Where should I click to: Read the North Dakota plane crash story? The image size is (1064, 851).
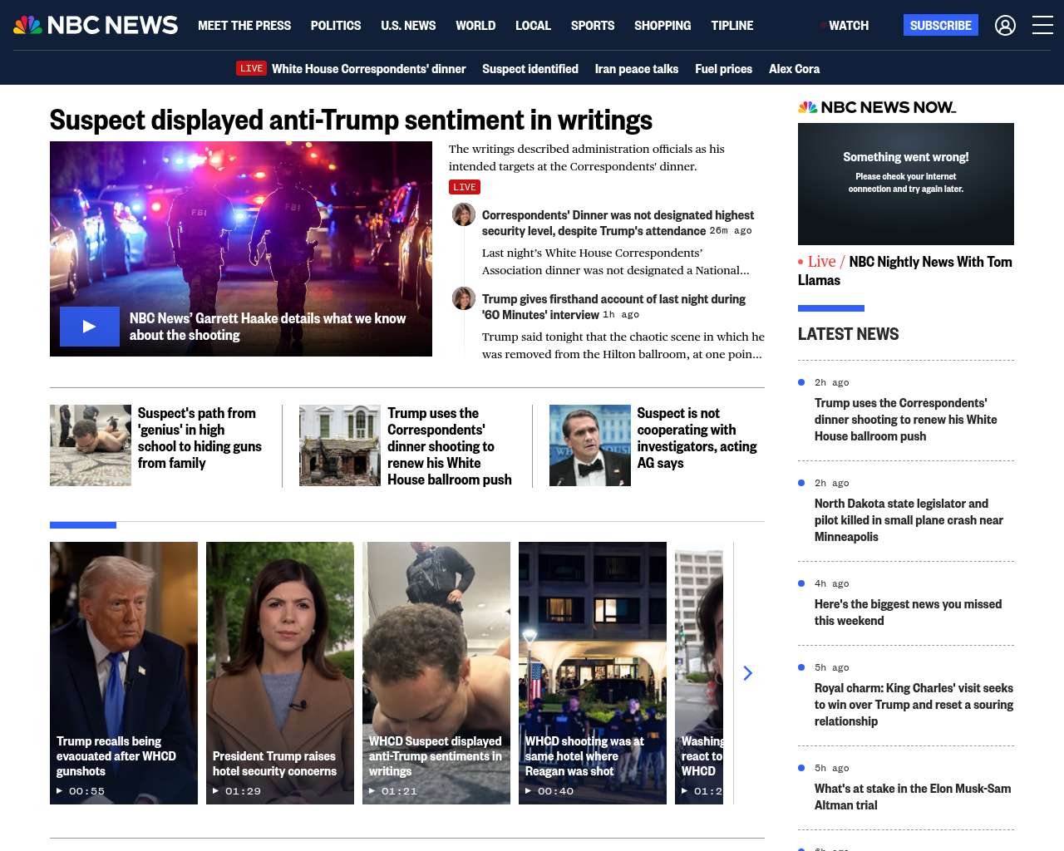tap(909, 519)
